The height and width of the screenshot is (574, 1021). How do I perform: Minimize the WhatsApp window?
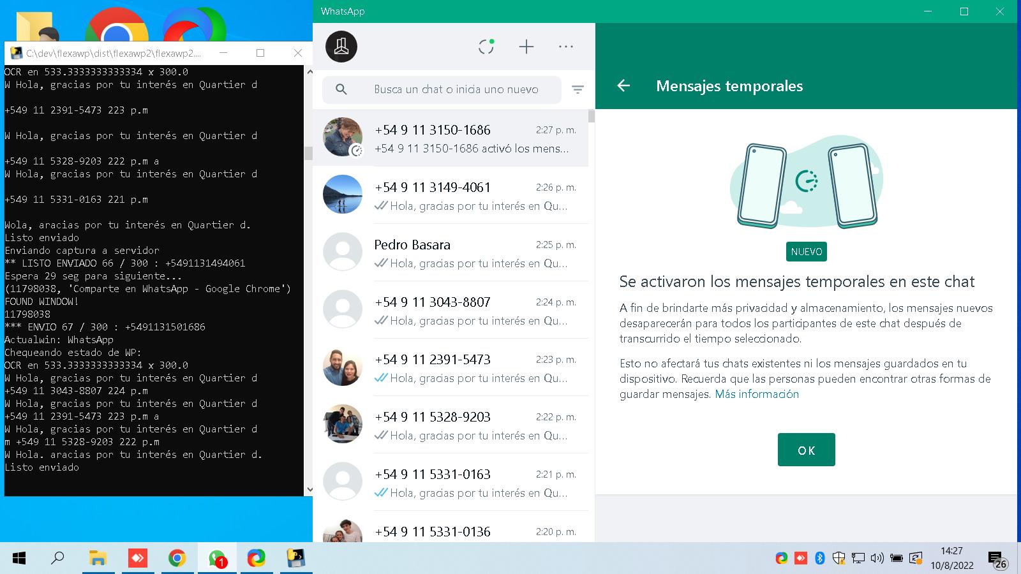928,11
